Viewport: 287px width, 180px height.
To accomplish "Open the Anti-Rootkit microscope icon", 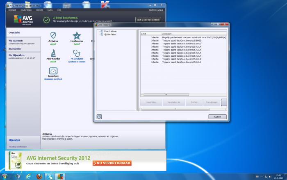I will (x=53, y=53).
